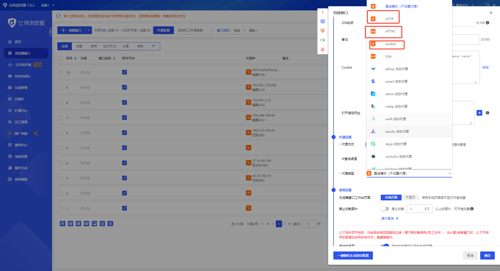500x271 pixels.
Task: Select HTTP proxy type option
Action: click(x=409, y=19)
